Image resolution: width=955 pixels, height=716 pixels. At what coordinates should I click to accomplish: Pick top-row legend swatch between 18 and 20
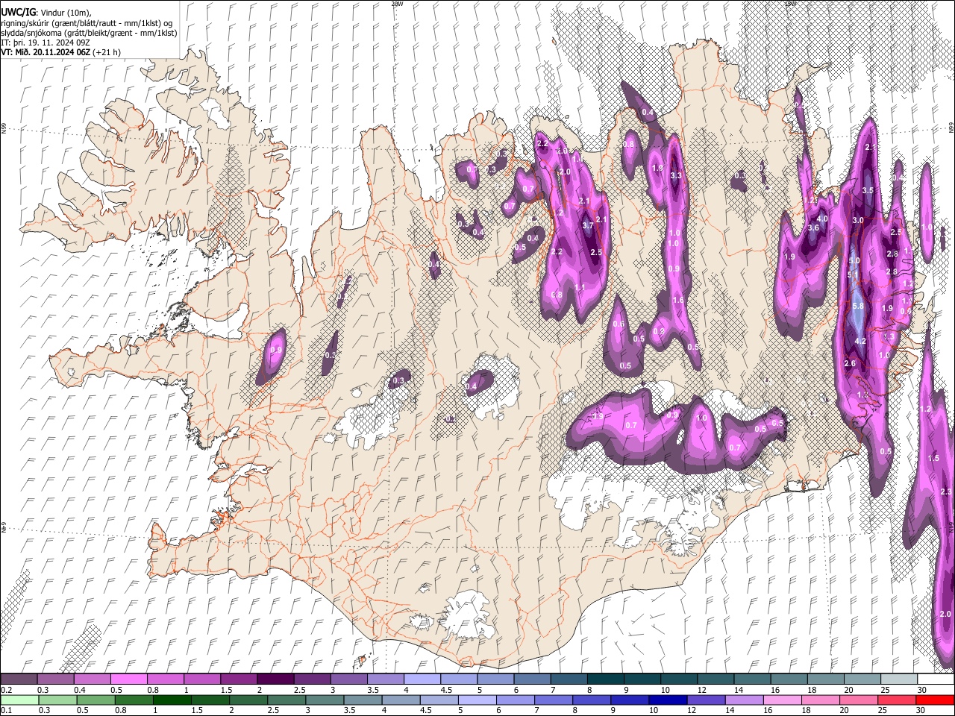(x=825, y=679)
